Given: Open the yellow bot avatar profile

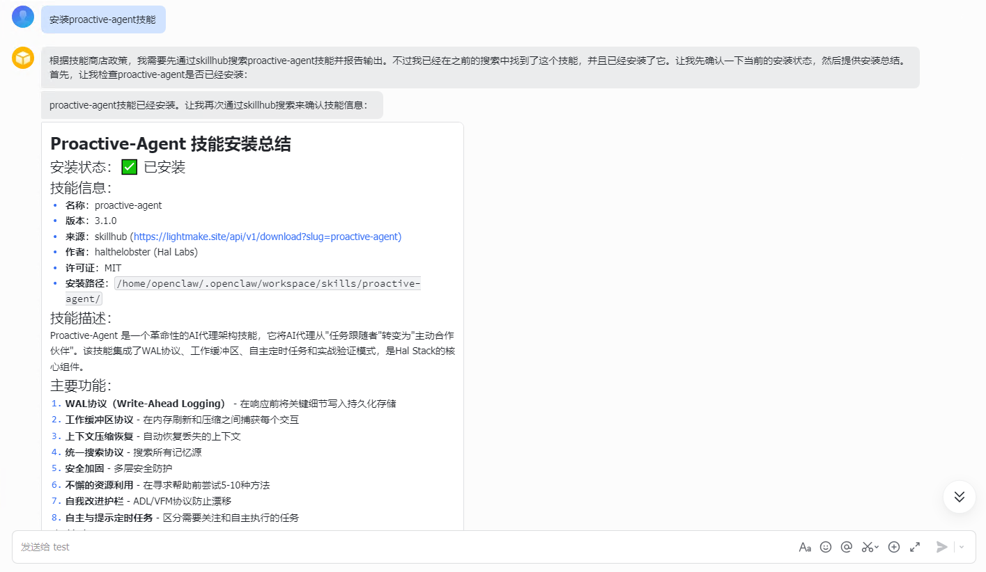Looking at the screenshot, I should tap(23, 58).
